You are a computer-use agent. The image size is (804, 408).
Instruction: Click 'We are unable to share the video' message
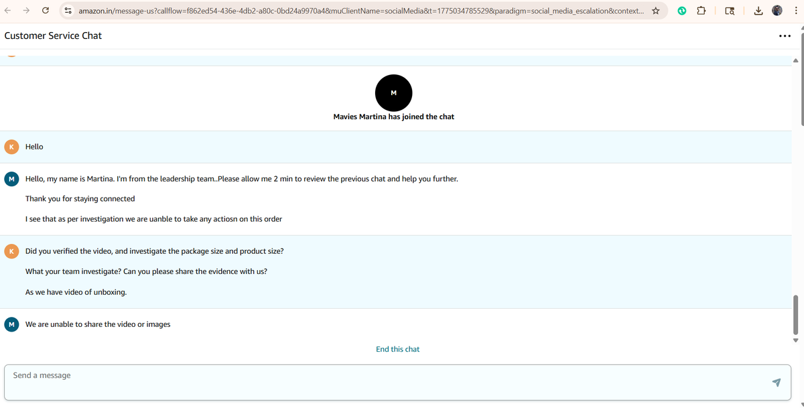click(98, 324)
